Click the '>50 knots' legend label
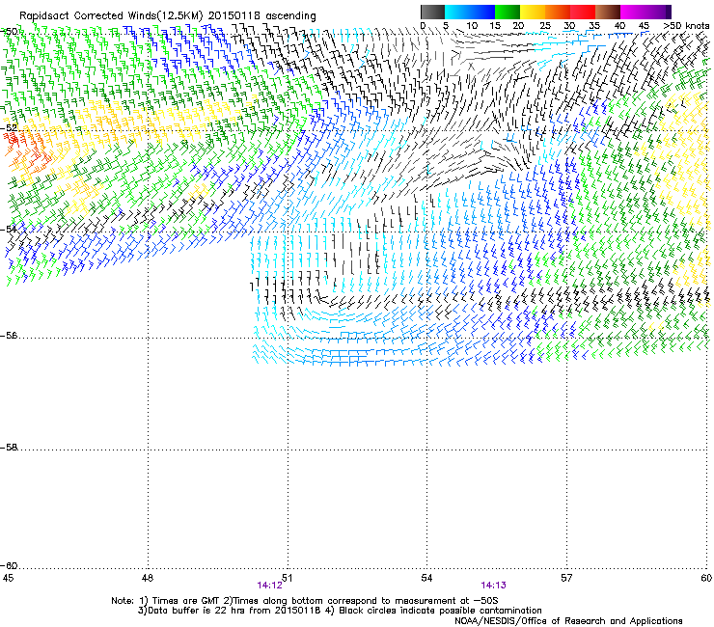The image size is (714, 627). tap(686, 26)
